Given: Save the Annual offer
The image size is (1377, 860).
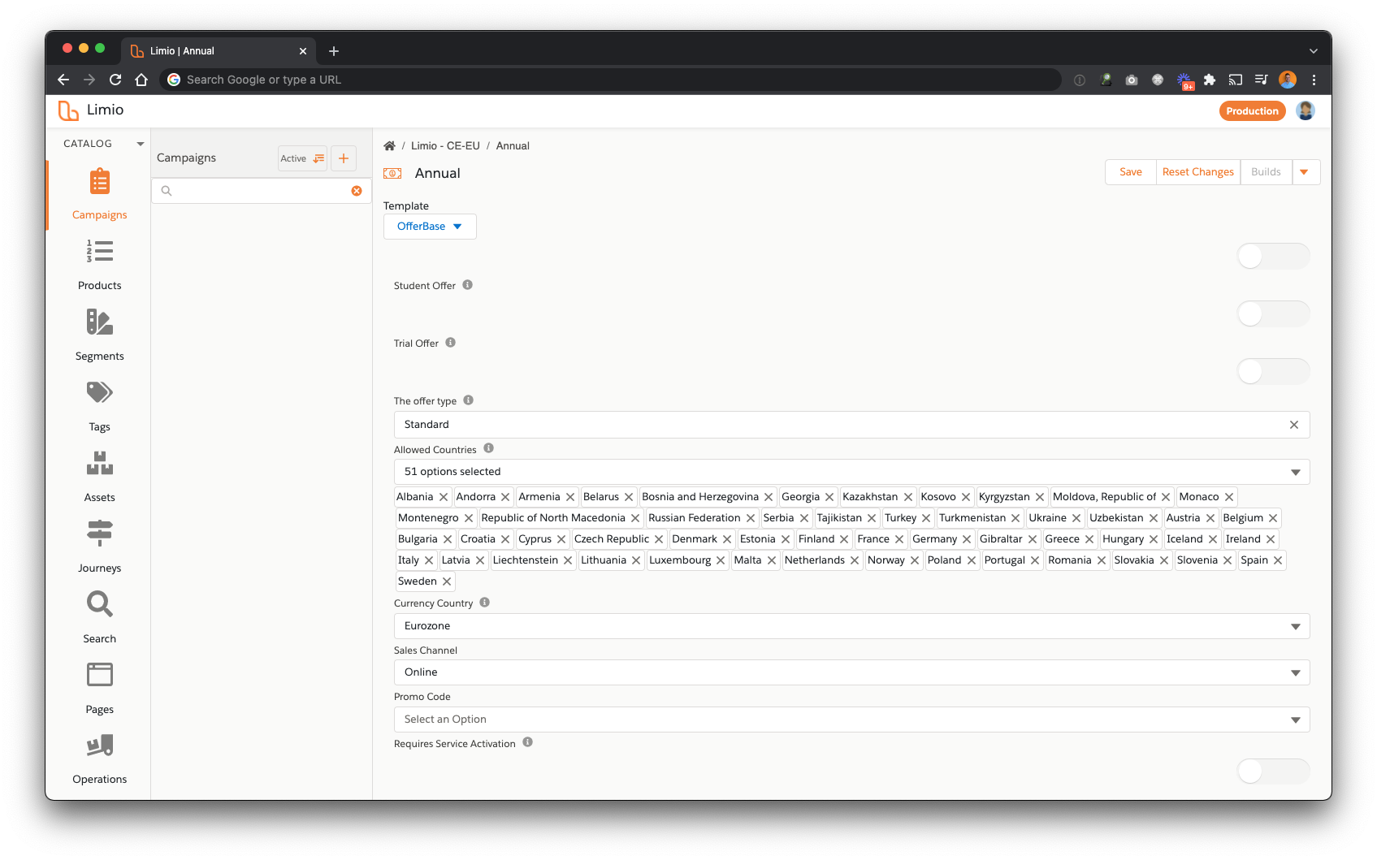Looking at the screenshot, I should (1131, 172).
